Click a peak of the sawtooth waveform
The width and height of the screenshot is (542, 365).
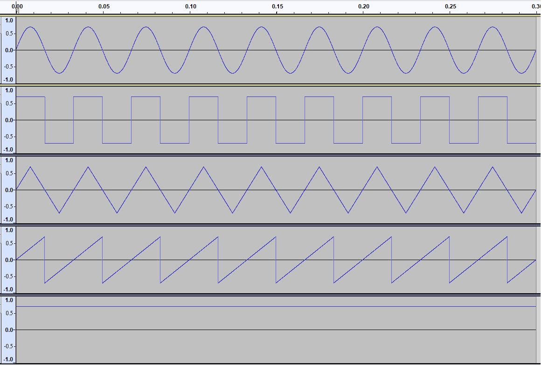(x=43, y=237)
